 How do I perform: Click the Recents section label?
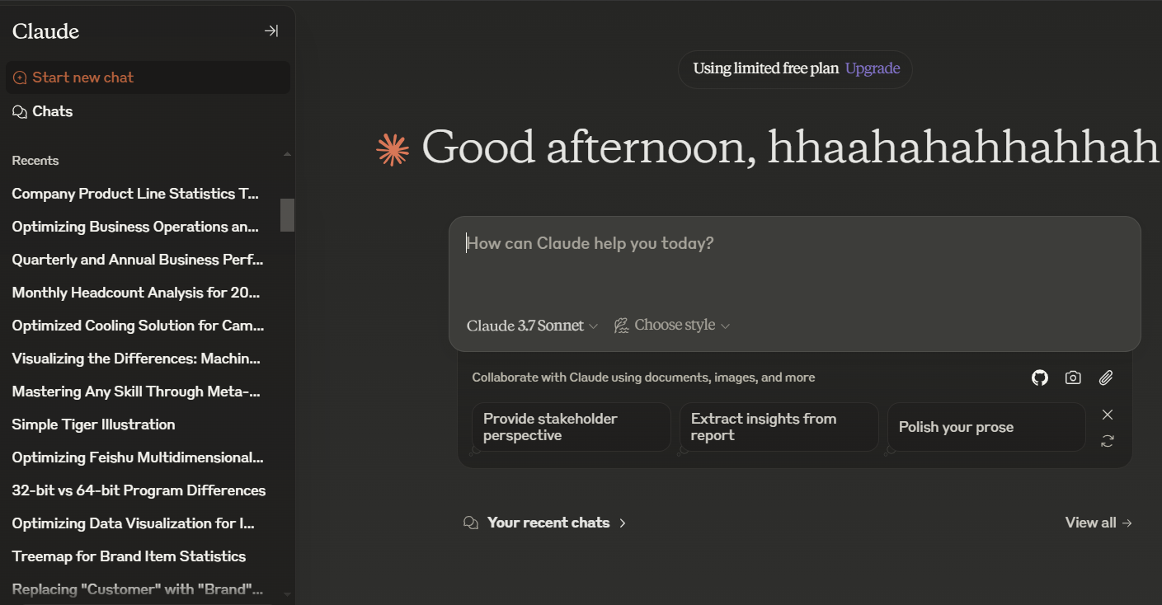(x=35, y=161)
